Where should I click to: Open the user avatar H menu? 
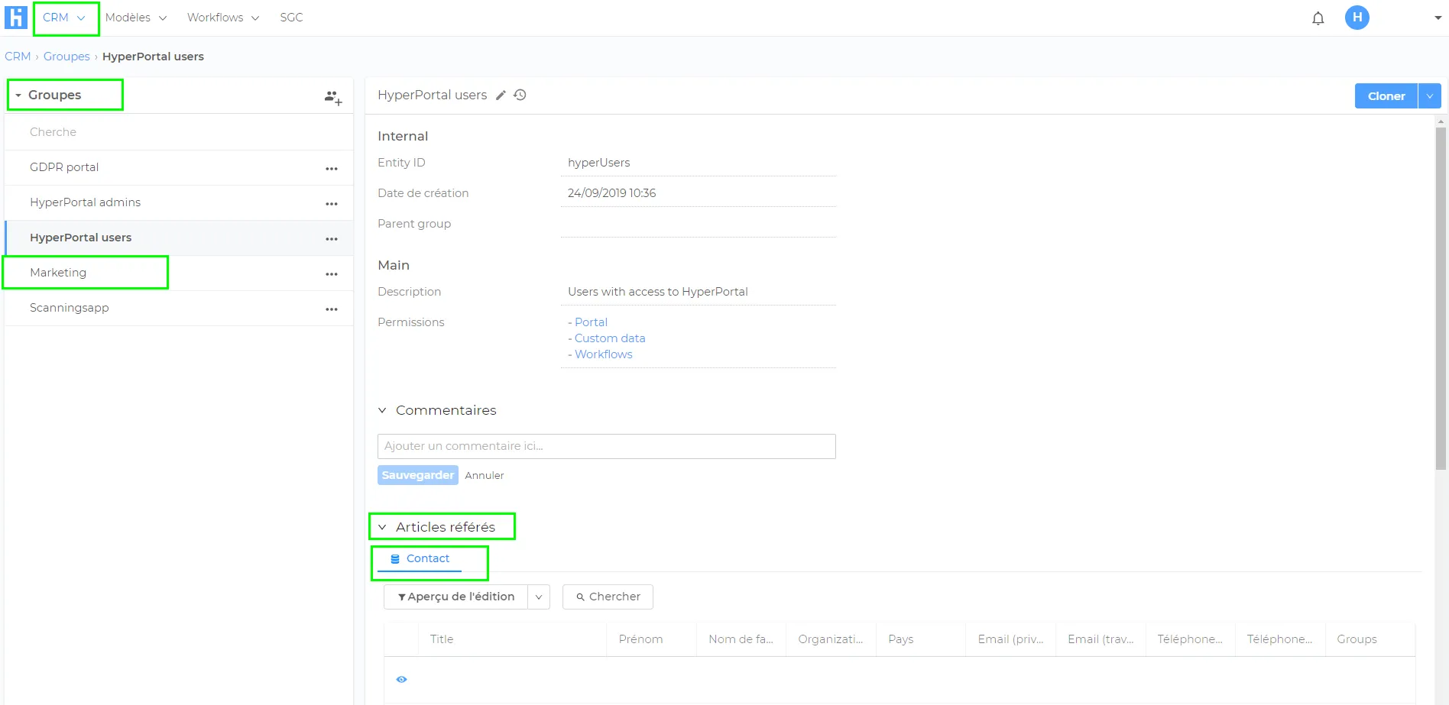tap(1357, 18)
